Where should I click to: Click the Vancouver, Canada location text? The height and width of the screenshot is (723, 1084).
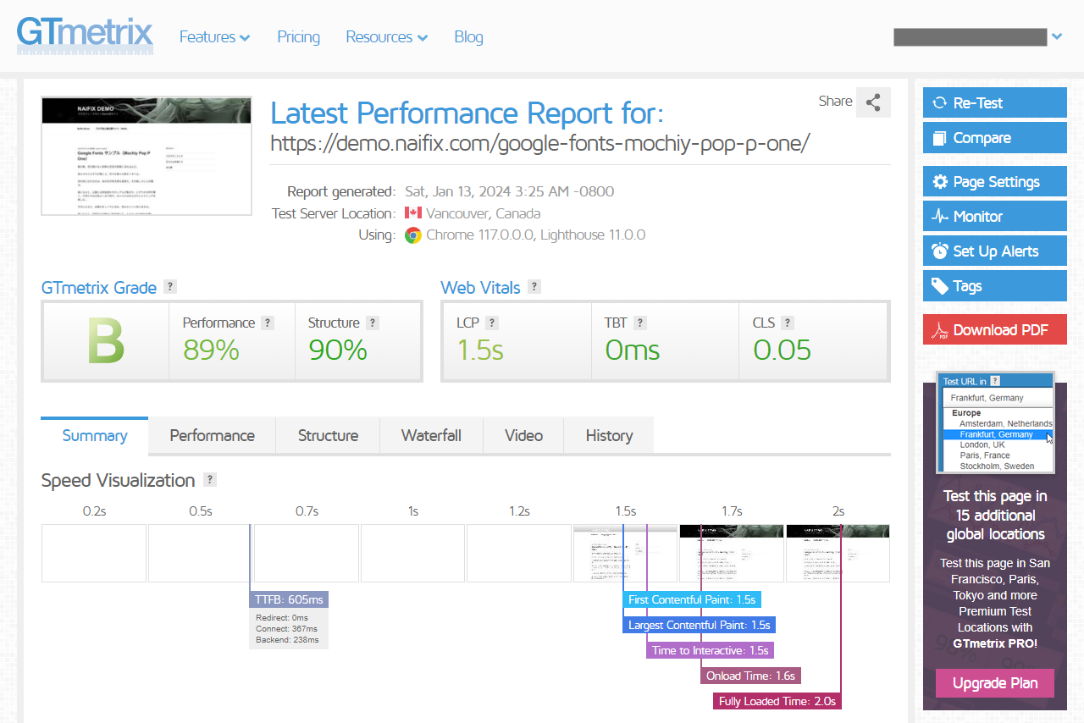coord(483,213)
